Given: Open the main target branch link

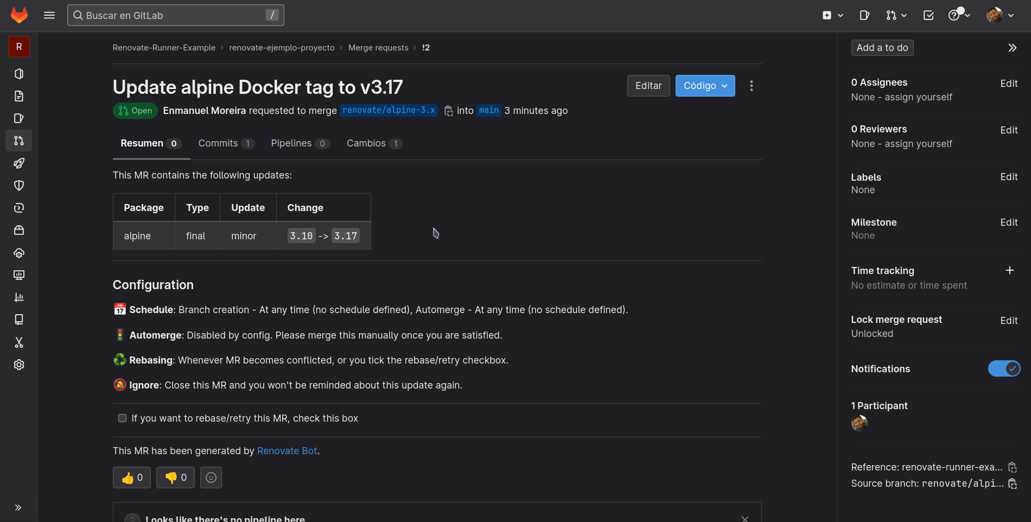Looking at the screenshot, I should [488, 110].
